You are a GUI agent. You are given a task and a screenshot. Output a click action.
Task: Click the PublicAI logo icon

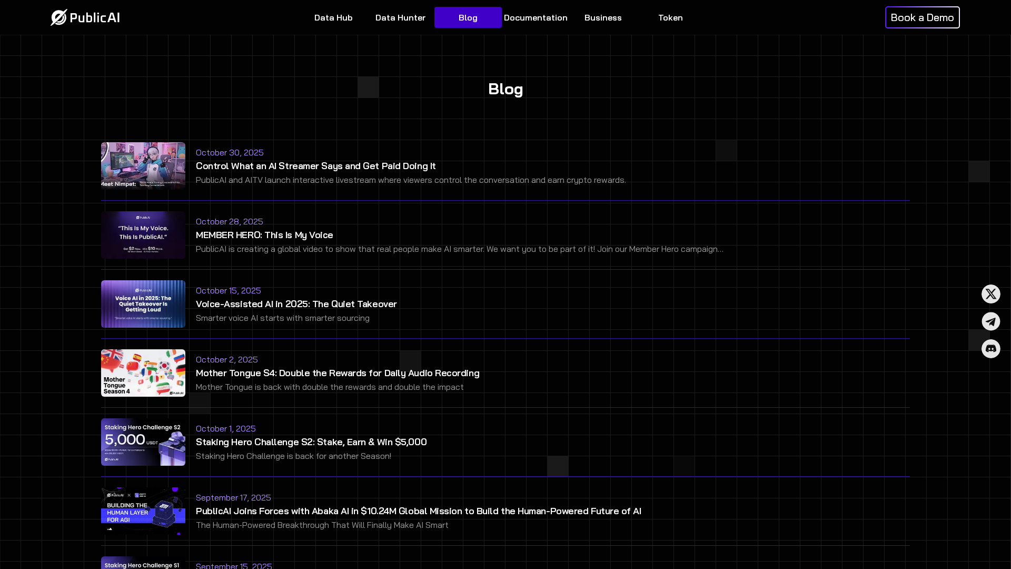click(59, 17)
